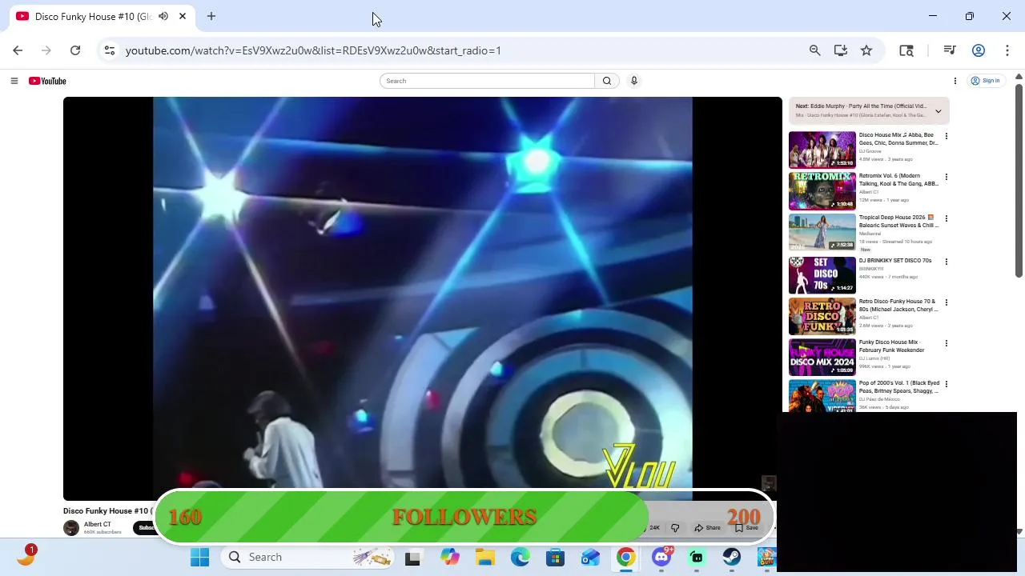Open Chrome side panel icon
The width and height of the screenshot is (1025, 576).
pyautogui.click(x=906, y=50)
